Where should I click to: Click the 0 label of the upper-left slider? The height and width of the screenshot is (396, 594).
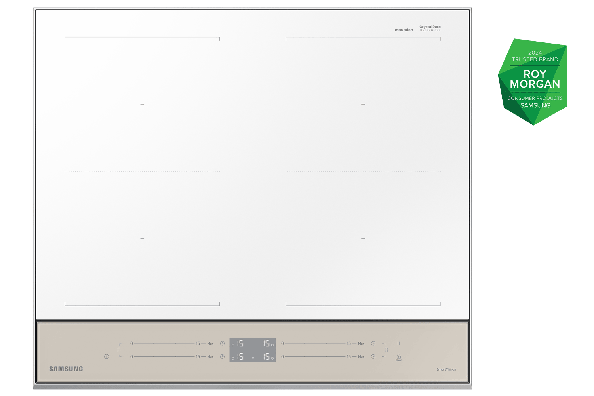tap(131, 343)
